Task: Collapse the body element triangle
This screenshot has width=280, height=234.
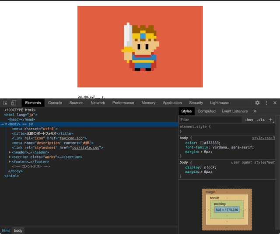Action: [6, 124]
